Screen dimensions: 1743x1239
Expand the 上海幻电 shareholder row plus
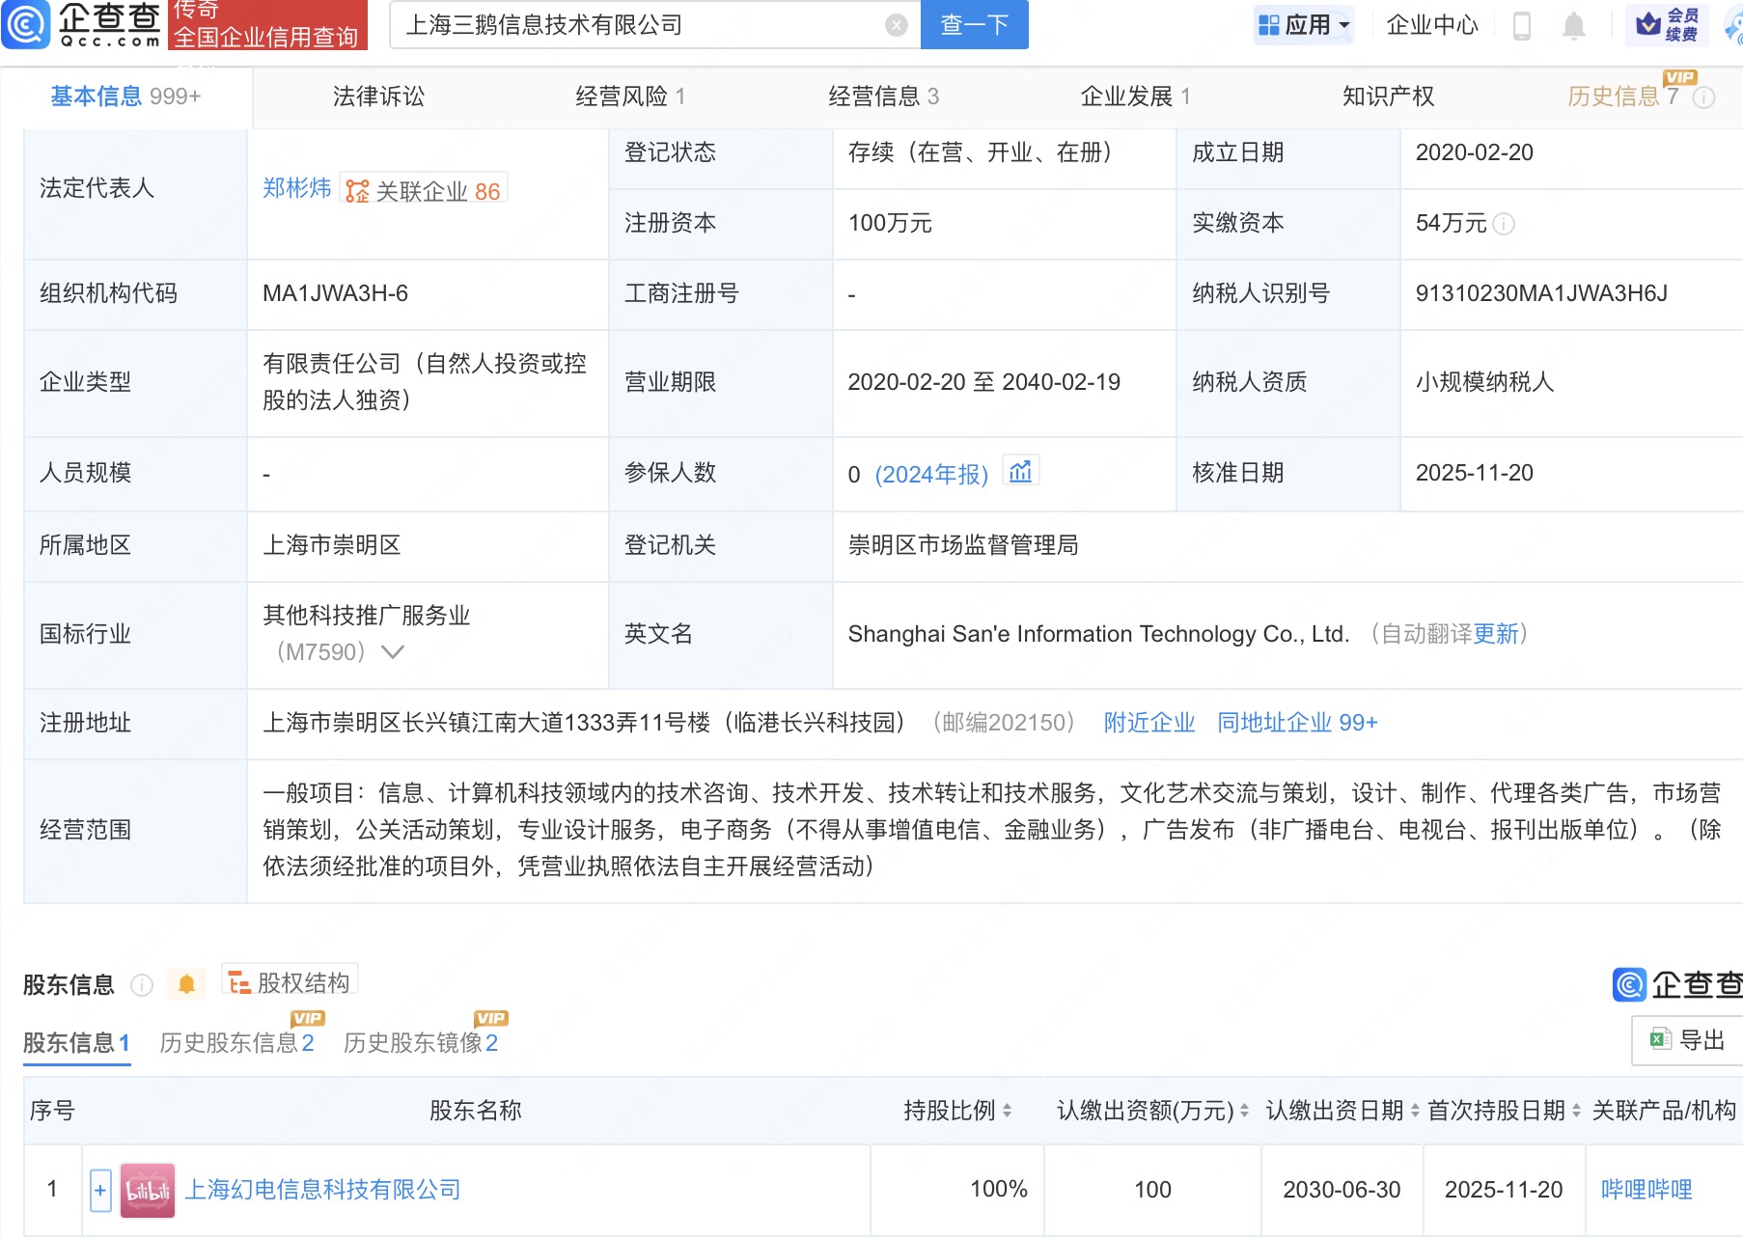point(100,1190)
